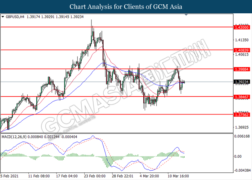Click the MACD zero level 0.00 label

pos(238,156)
